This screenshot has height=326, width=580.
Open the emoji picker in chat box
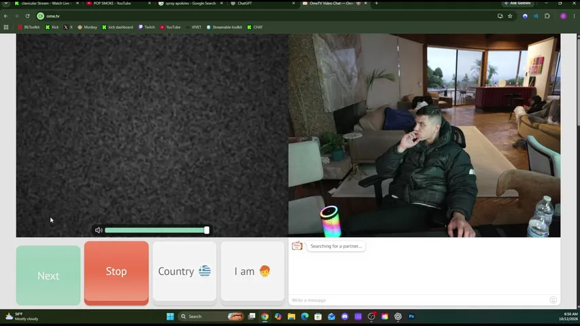coord(553,300)
